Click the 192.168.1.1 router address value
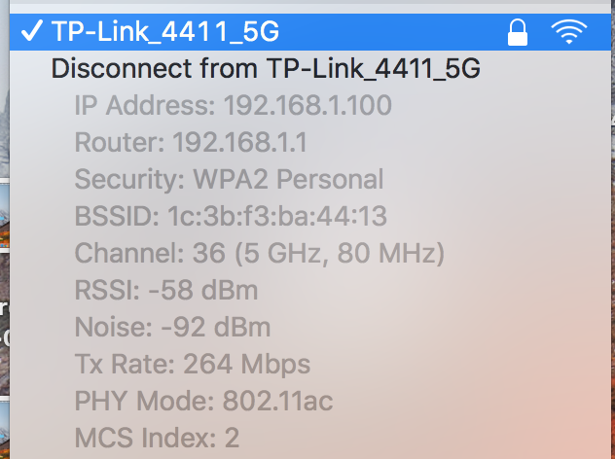The height and width of the screenshot is (459, 615). [x=239, y=142]
